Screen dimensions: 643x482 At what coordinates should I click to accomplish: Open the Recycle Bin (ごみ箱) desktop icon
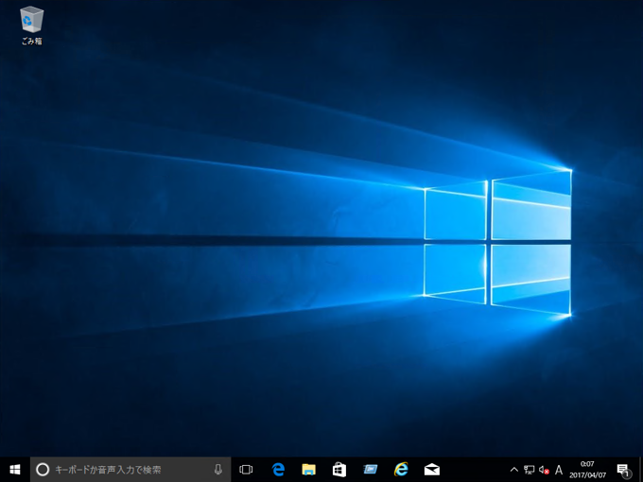pos(31,26)
